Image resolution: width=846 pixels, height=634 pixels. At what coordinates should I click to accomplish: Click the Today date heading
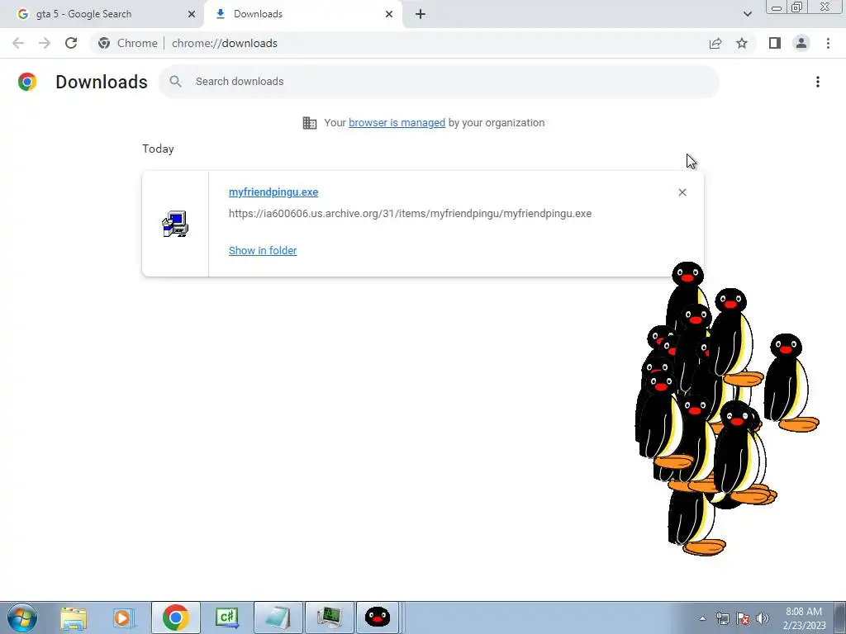pyautogui.click(x=158, y=149)
